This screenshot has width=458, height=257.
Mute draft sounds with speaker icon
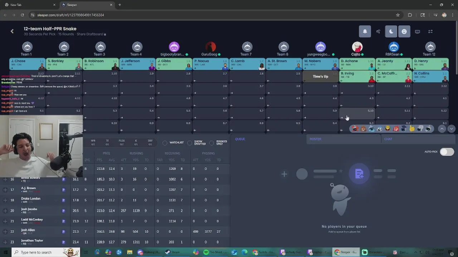(x=378, y=31)
